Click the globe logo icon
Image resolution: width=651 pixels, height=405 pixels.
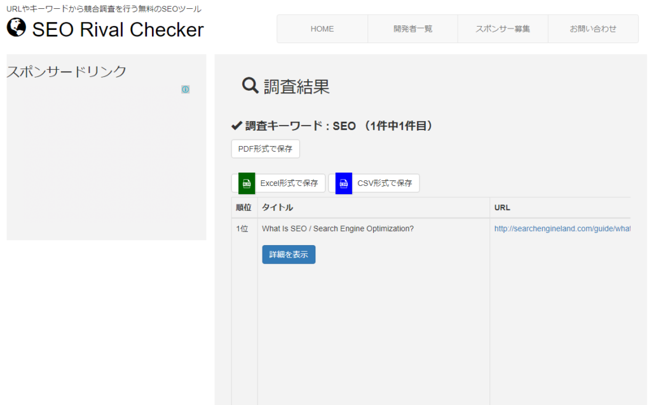pyautogui.click(x=17, y=28)
